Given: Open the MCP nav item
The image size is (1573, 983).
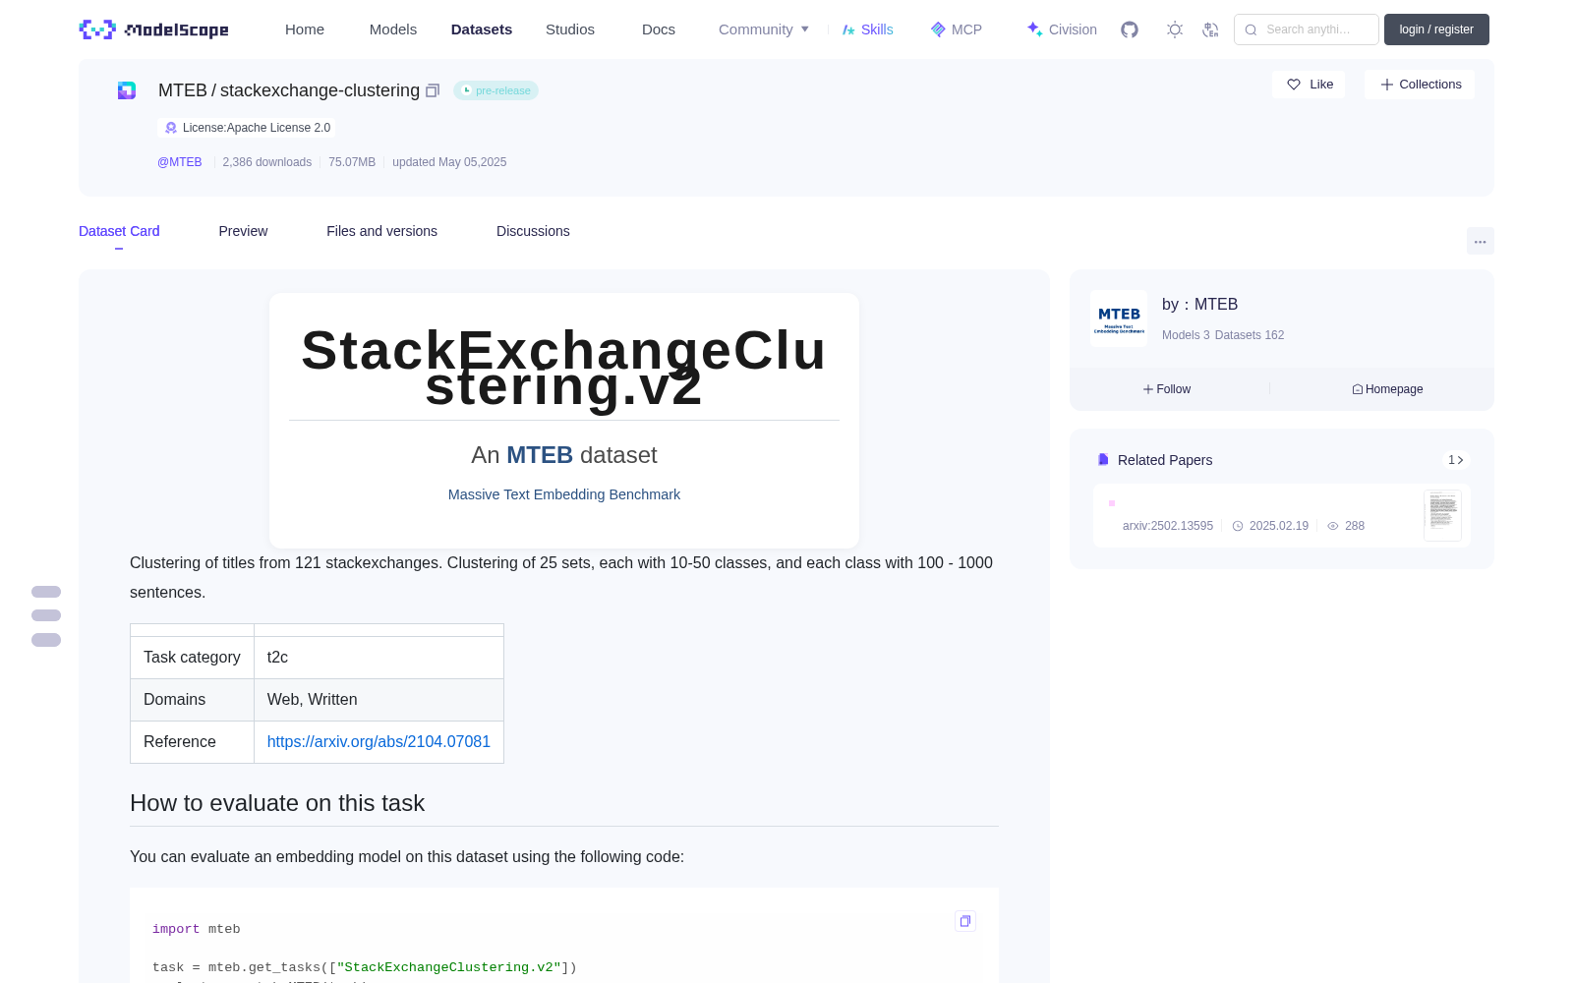Looking at the screenshot, I should (x=957, y=29).
